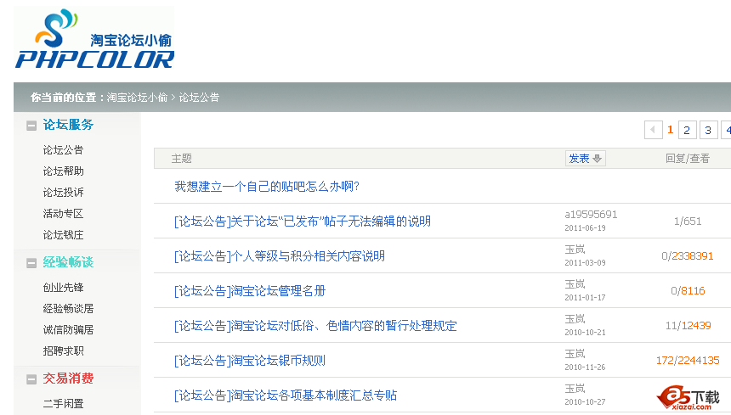Open 淘宝论坛小偷 breadcrumb link
The image size is (731, 415).
tap(137, 98)
